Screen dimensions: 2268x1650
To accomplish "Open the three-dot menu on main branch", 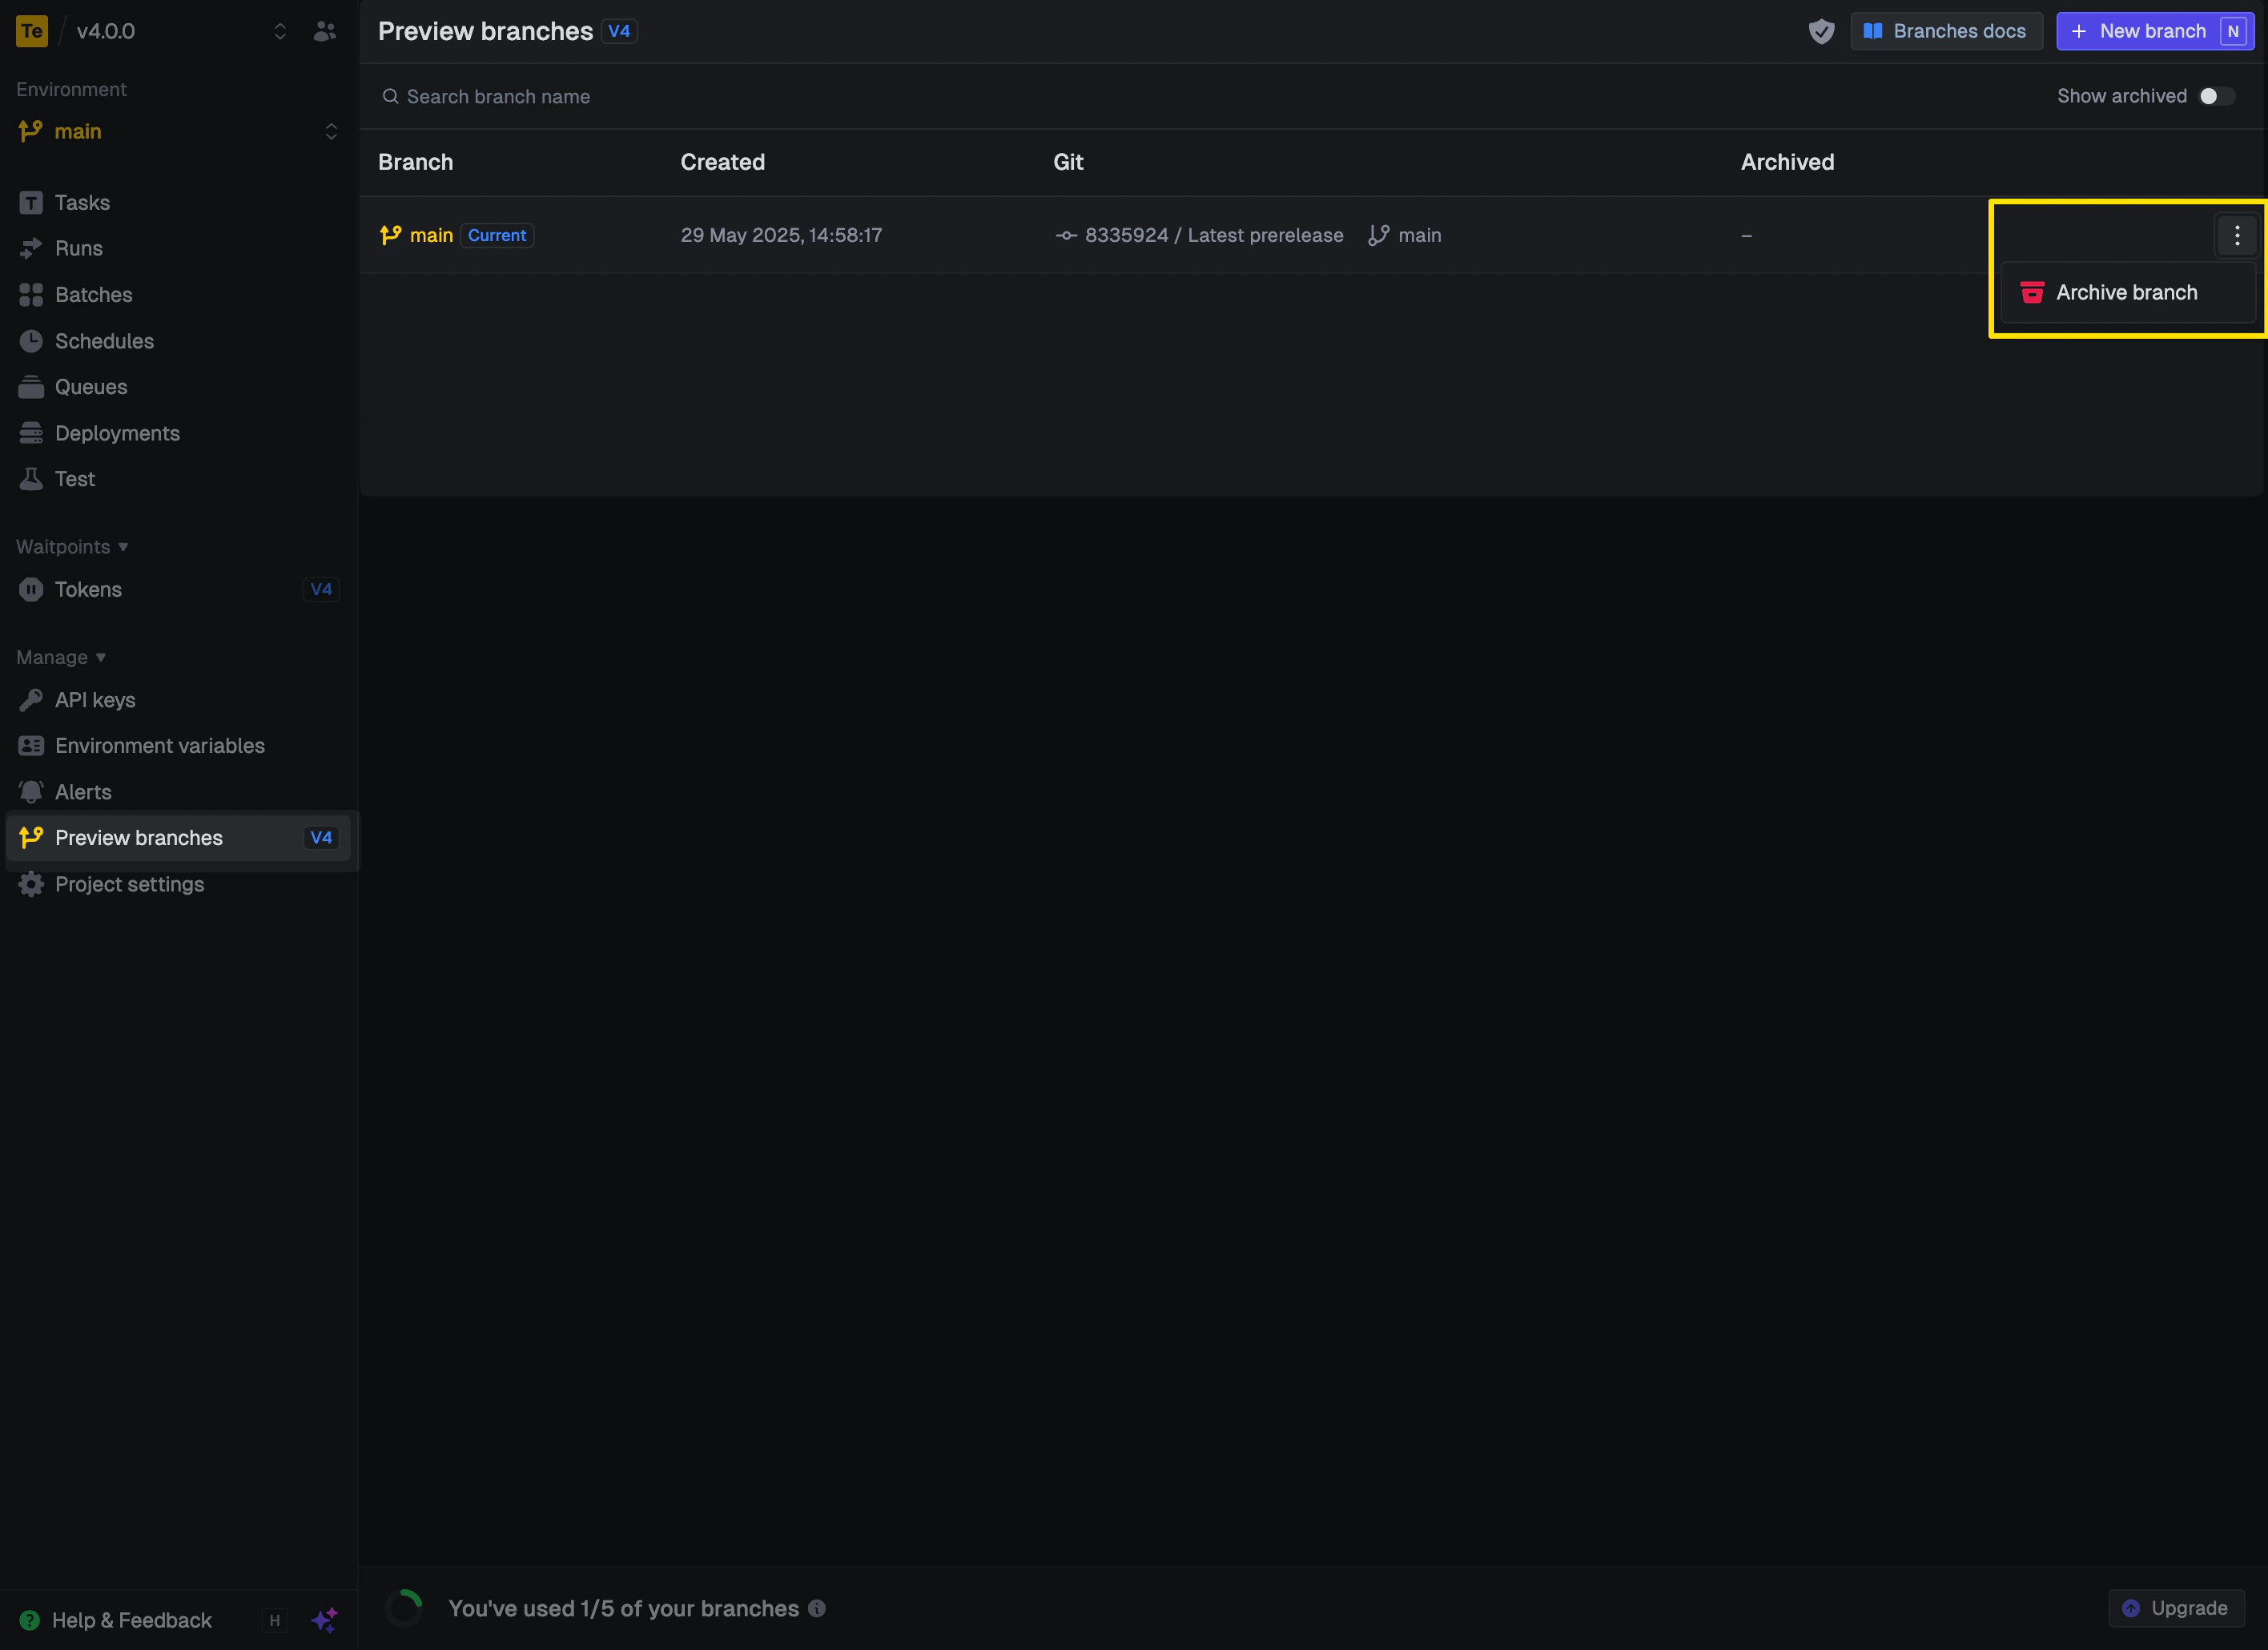I will pos(2237,235).
